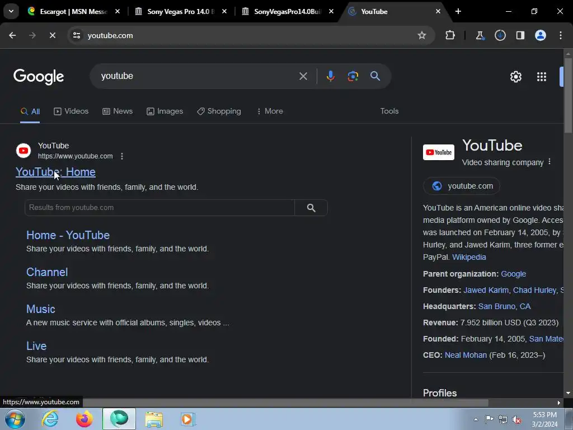Click the YouTube logo in knowledge panel
This screenshot has width=573, height=430.
pyautogui.click(x=439, y=152)
